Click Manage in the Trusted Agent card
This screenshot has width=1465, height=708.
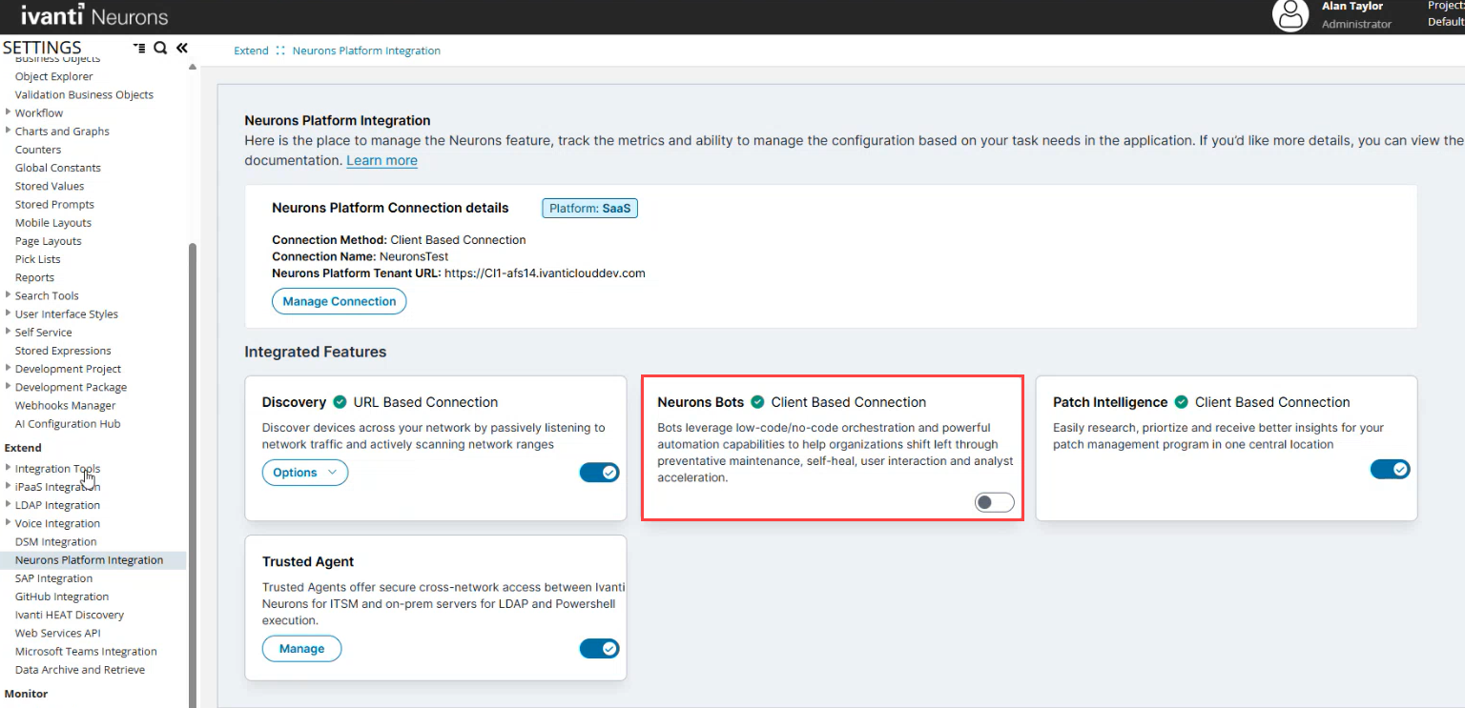tap(302, 649)
